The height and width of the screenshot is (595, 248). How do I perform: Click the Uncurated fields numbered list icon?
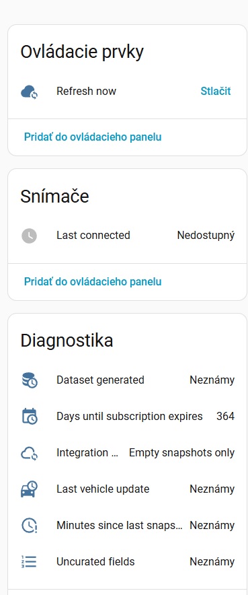(29, 561)
